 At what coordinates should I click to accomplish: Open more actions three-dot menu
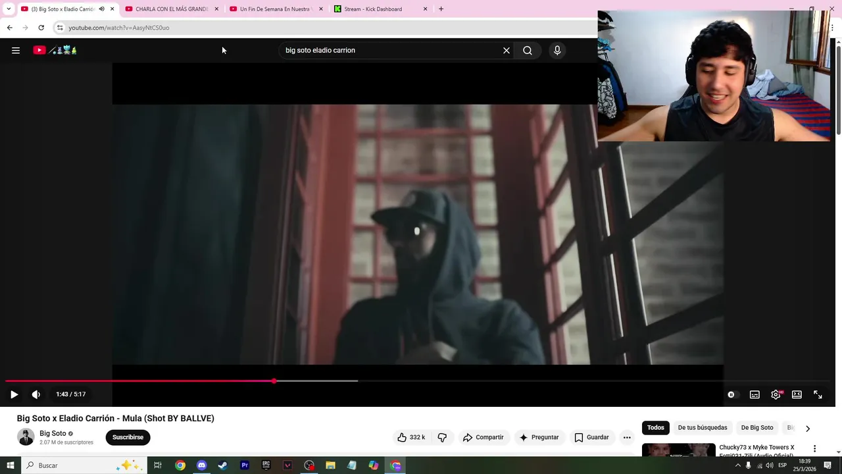(627, 437)
